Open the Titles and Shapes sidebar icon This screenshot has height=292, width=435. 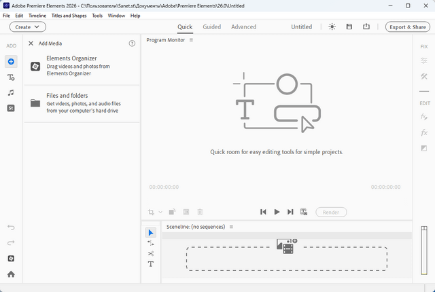[x=11, y=77]
